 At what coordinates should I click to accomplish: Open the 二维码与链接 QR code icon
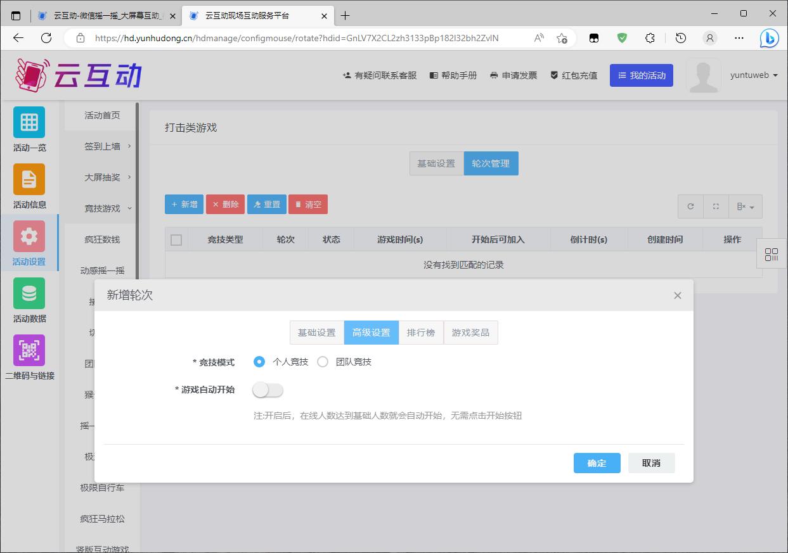point(29,350)
